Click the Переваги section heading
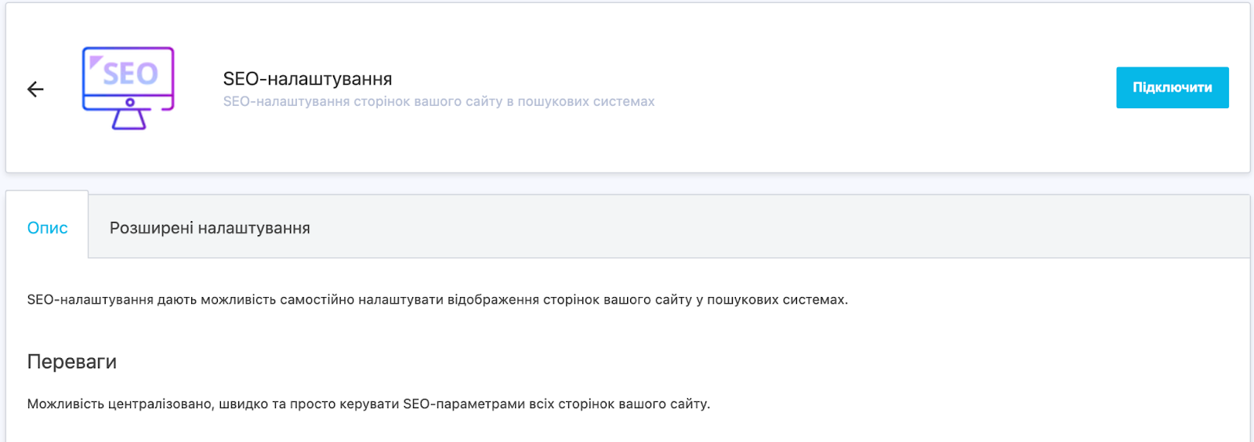 [71, 362]
